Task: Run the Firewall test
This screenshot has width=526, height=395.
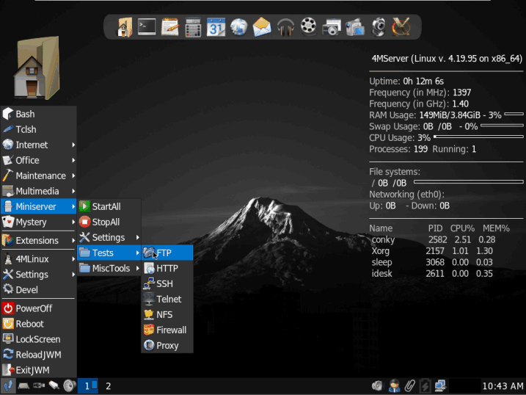Action: click(167, 330)
